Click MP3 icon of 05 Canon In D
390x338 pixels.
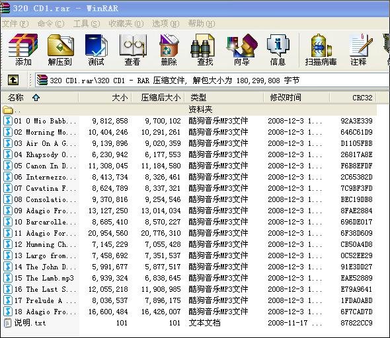pyautogui.click(x=8, y=166)
